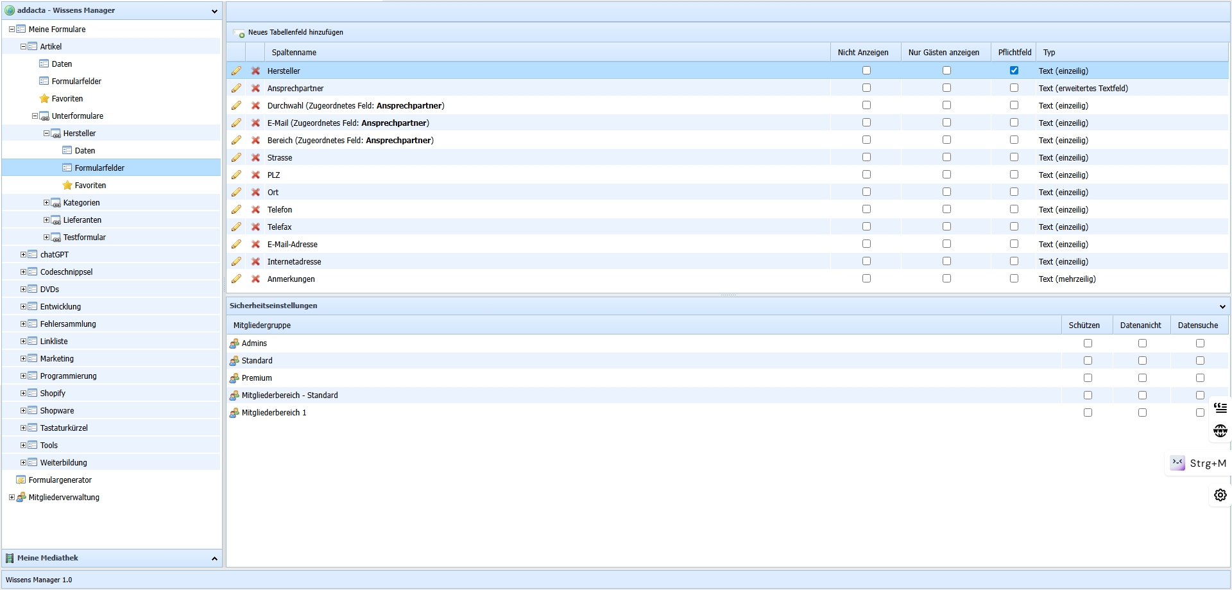Click the red delete icon for Ansprechpartner
This screenshot has width=1232, height=590.
pos(255,88)
